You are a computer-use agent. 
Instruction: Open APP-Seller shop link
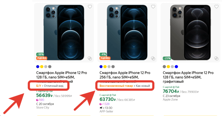(x=106, y=112)
